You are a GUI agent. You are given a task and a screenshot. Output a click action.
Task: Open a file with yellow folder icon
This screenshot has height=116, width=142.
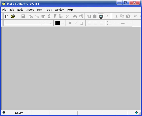click(13, 16)
